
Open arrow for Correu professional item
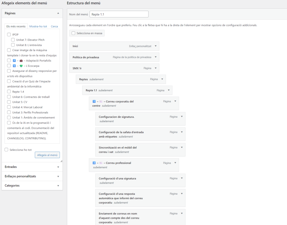point(175,163)
